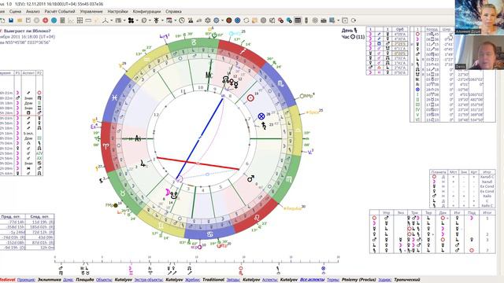Click the three-branch aspect lines toolbar icon
504x283 pixels.
click(105, 20)
